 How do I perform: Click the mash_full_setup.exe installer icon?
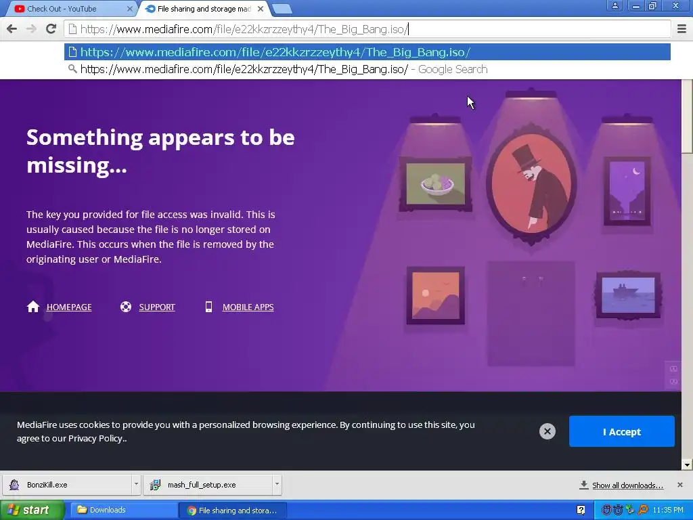tap(155, 485)
